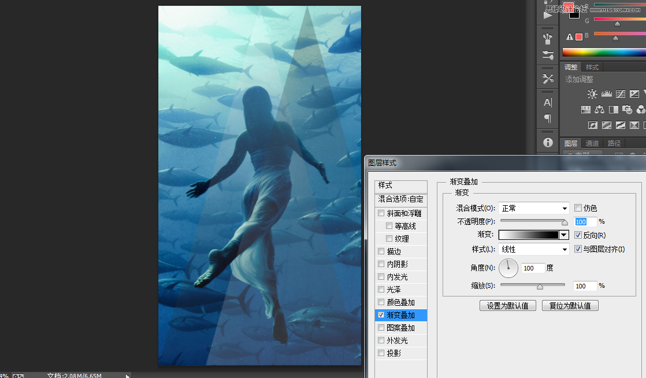Open the Paragraph panel icon

click(x=547, y=118)
